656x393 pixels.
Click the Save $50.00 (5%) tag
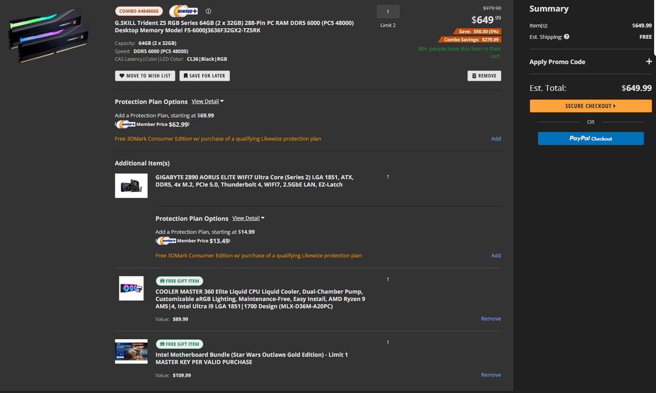click(477, 31)
